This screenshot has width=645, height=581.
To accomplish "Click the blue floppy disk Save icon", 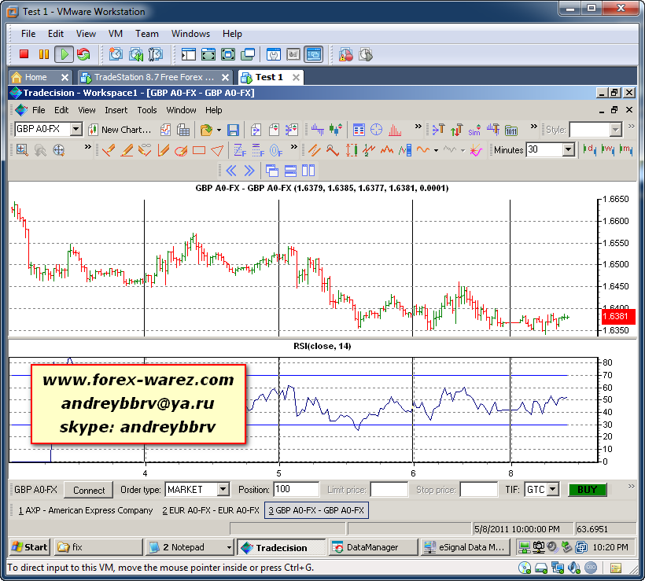I will tap(233, 130).
